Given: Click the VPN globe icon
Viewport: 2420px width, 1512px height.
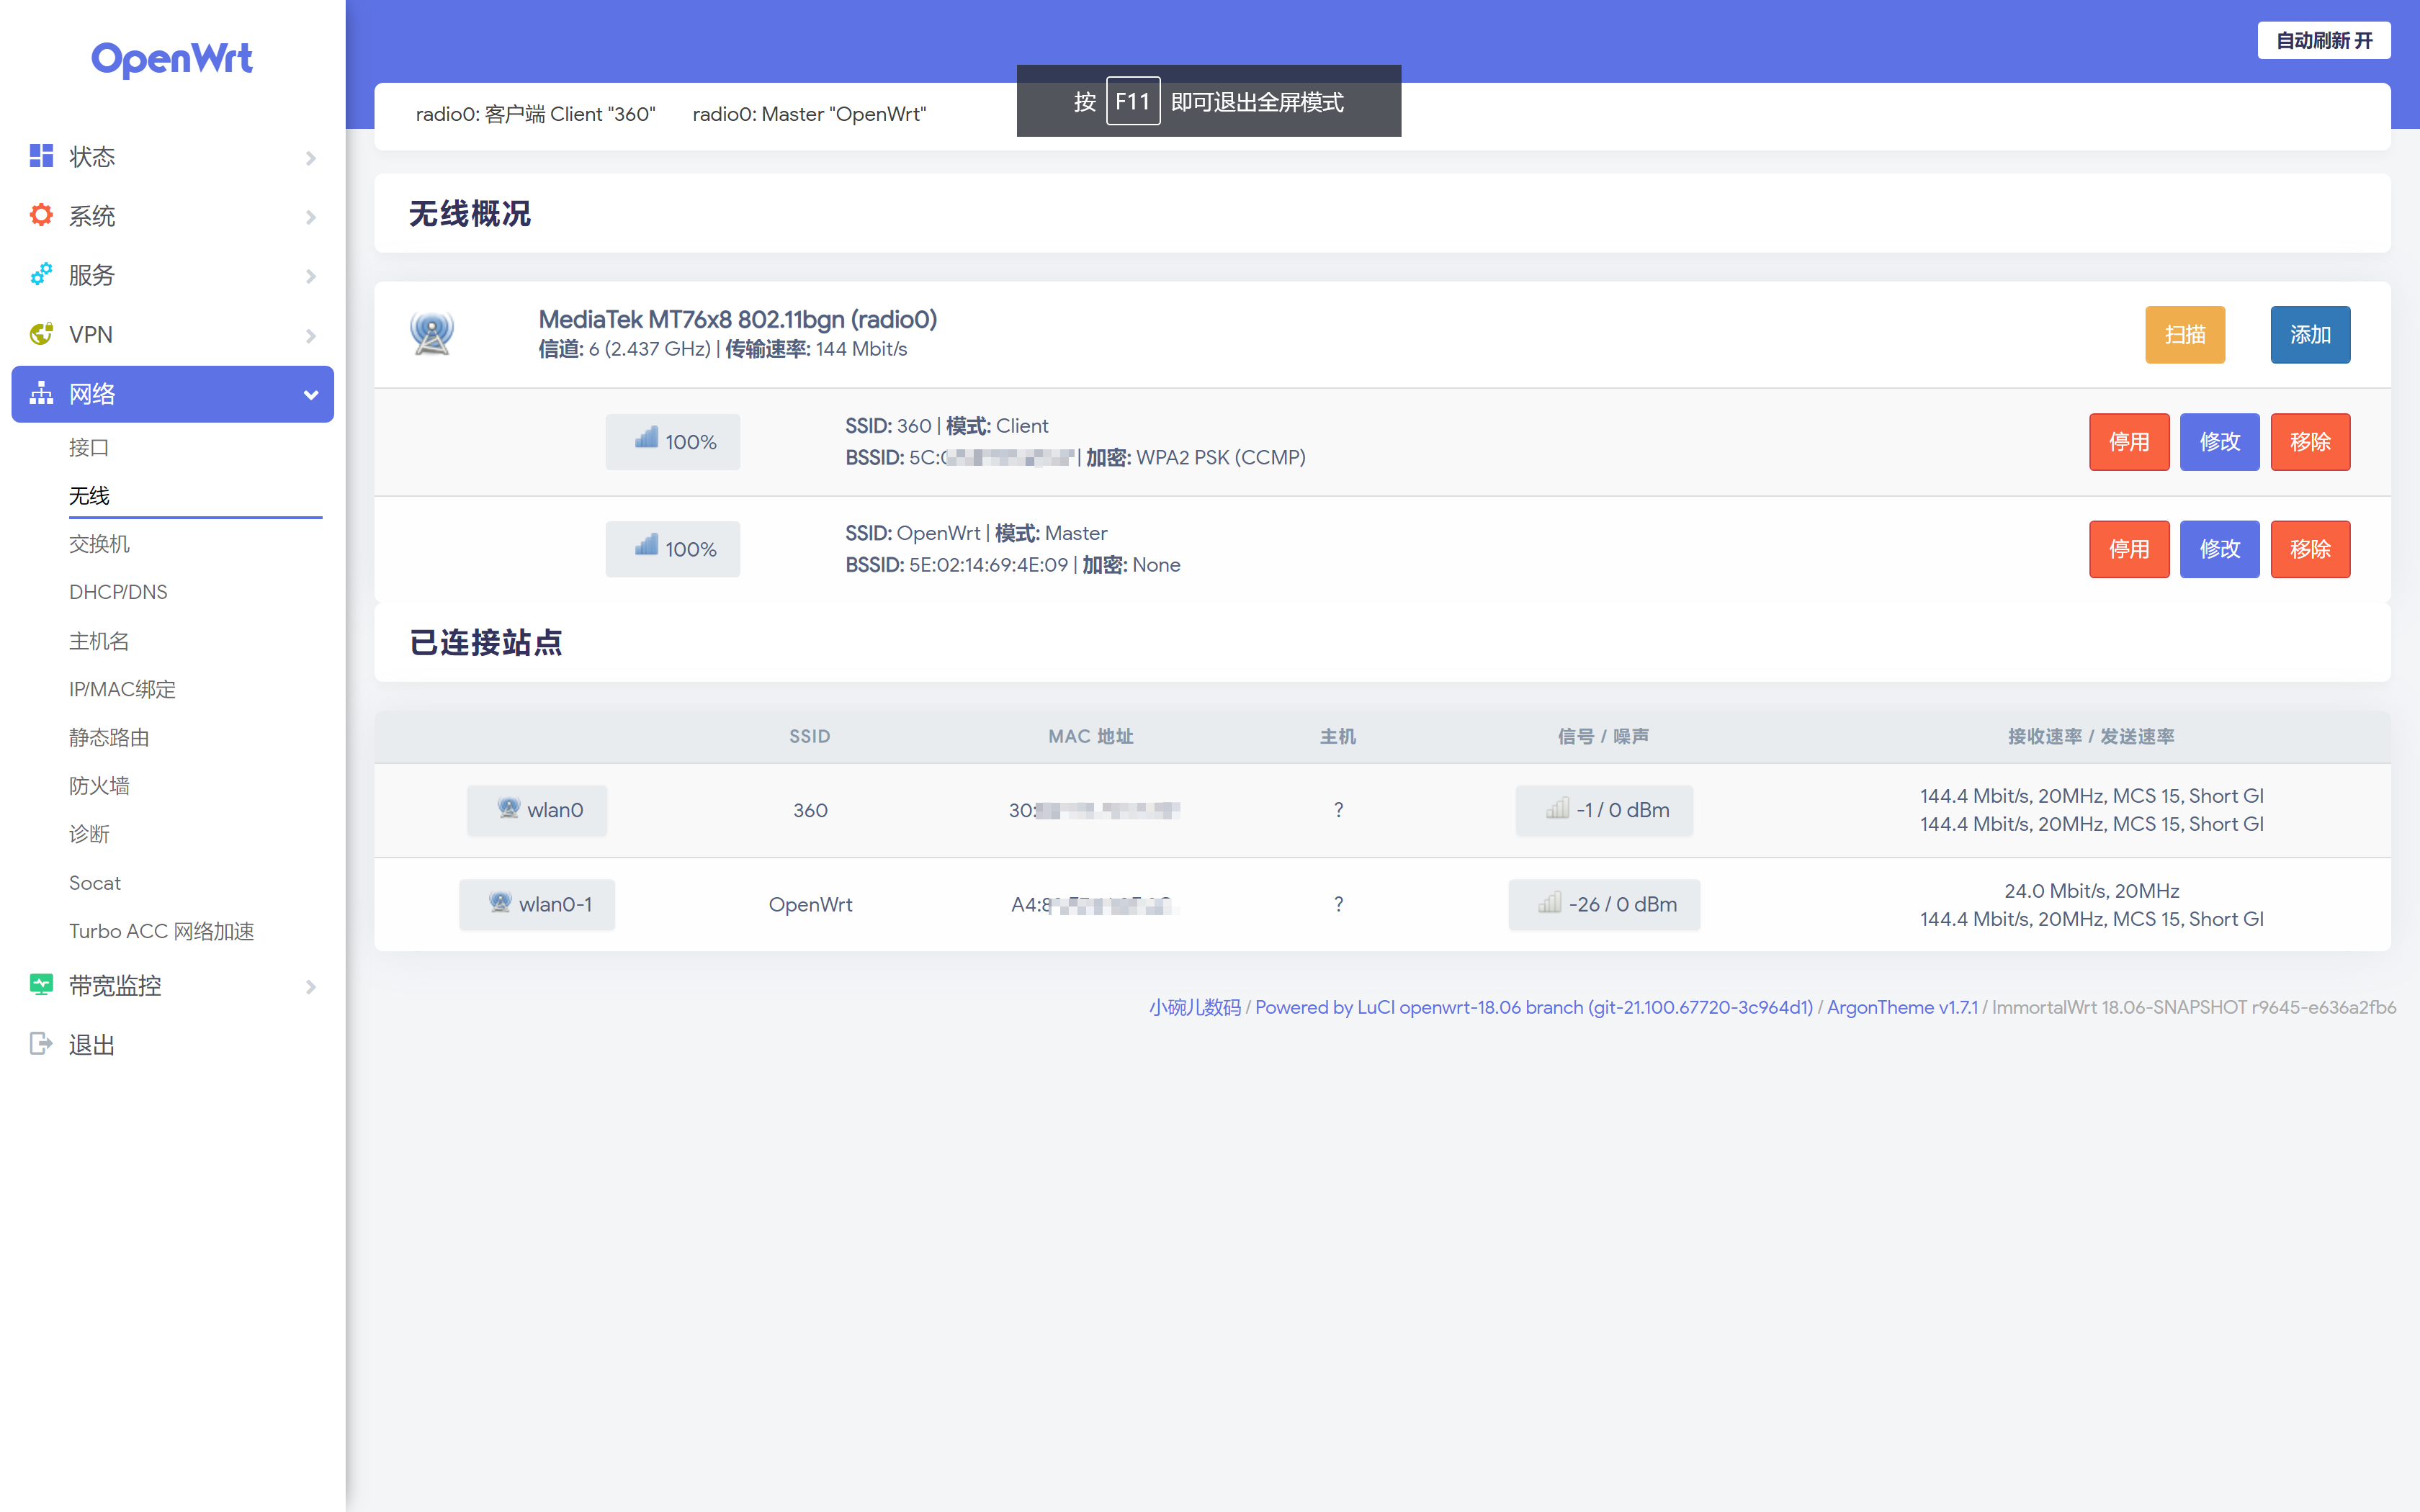Looking at the screenshot, I should pos(41,334).
